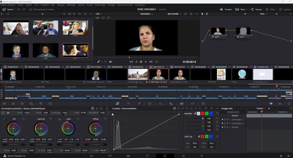
Task: Open the LUT browser
Action: pos(21,9)
